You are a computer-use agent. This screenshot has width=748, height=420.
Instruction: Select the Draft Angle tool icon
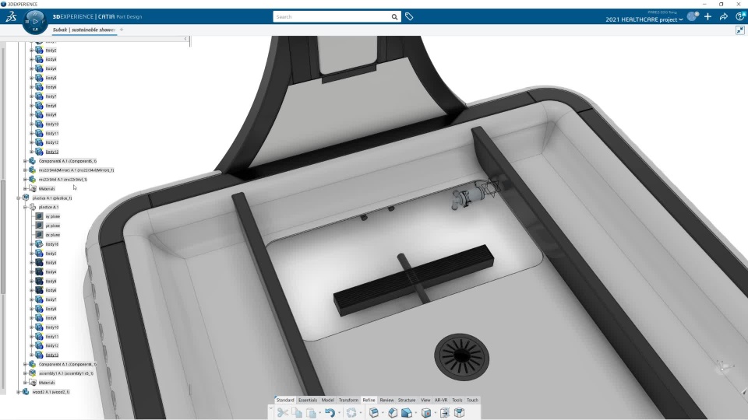click(x=407, y=412)
